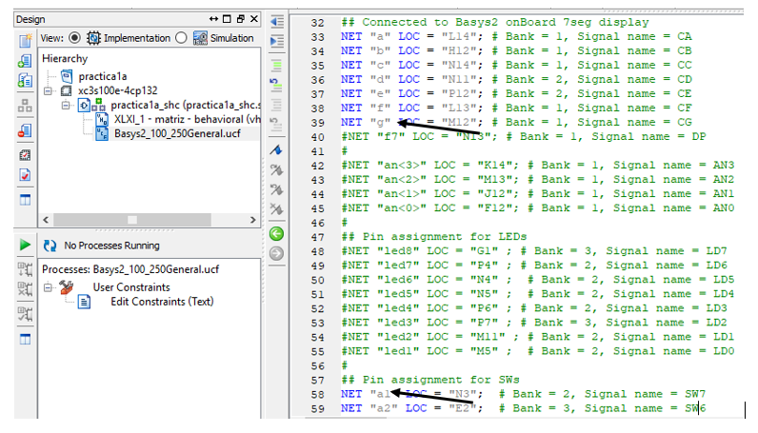Click the process icon with X mark

point(25,289)
